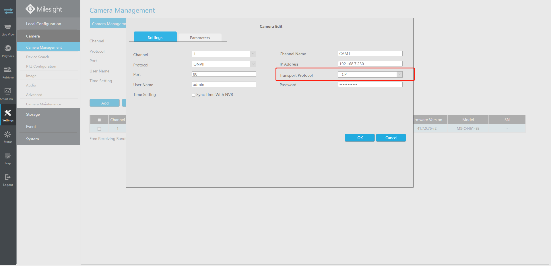Cancel the Camera Edit dialog
The width and height of the screenshot is (551, 266).
391,138
